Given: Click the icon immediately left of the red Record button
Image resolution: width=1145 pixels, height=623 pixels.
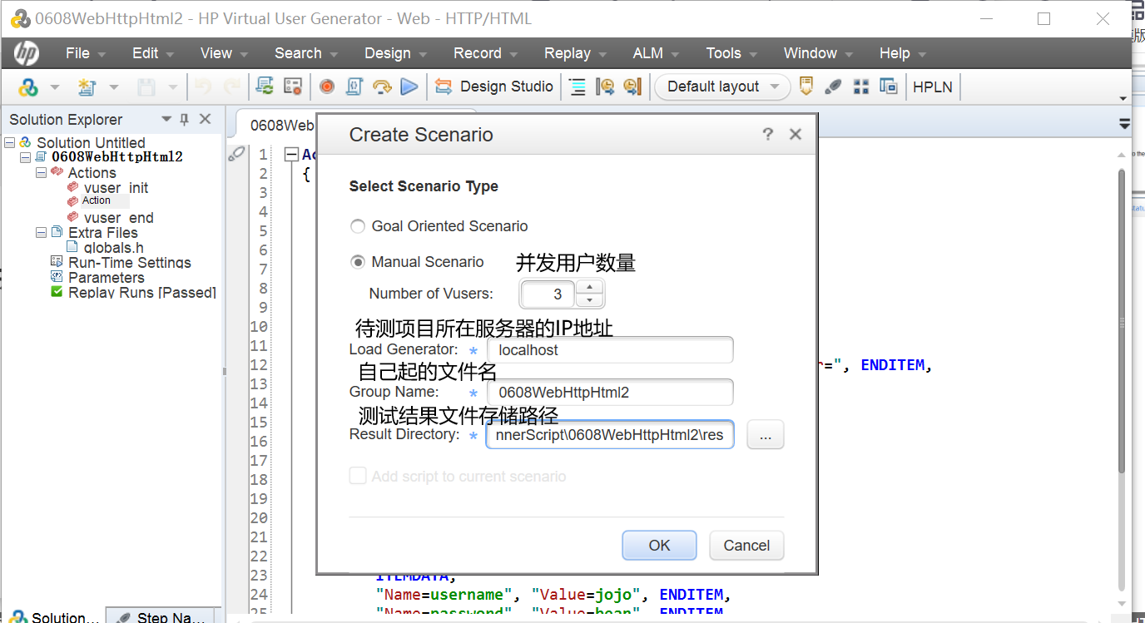Looking at the screenshot, I should pos(292,87).
